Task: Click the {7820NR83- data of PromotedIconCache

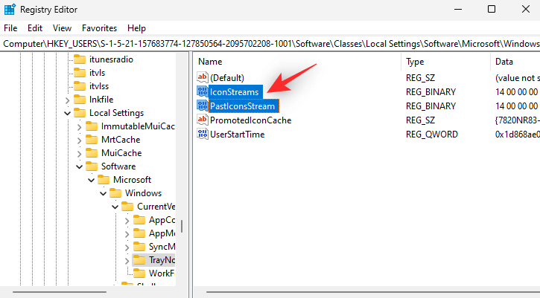Action: tap(517, 120)
